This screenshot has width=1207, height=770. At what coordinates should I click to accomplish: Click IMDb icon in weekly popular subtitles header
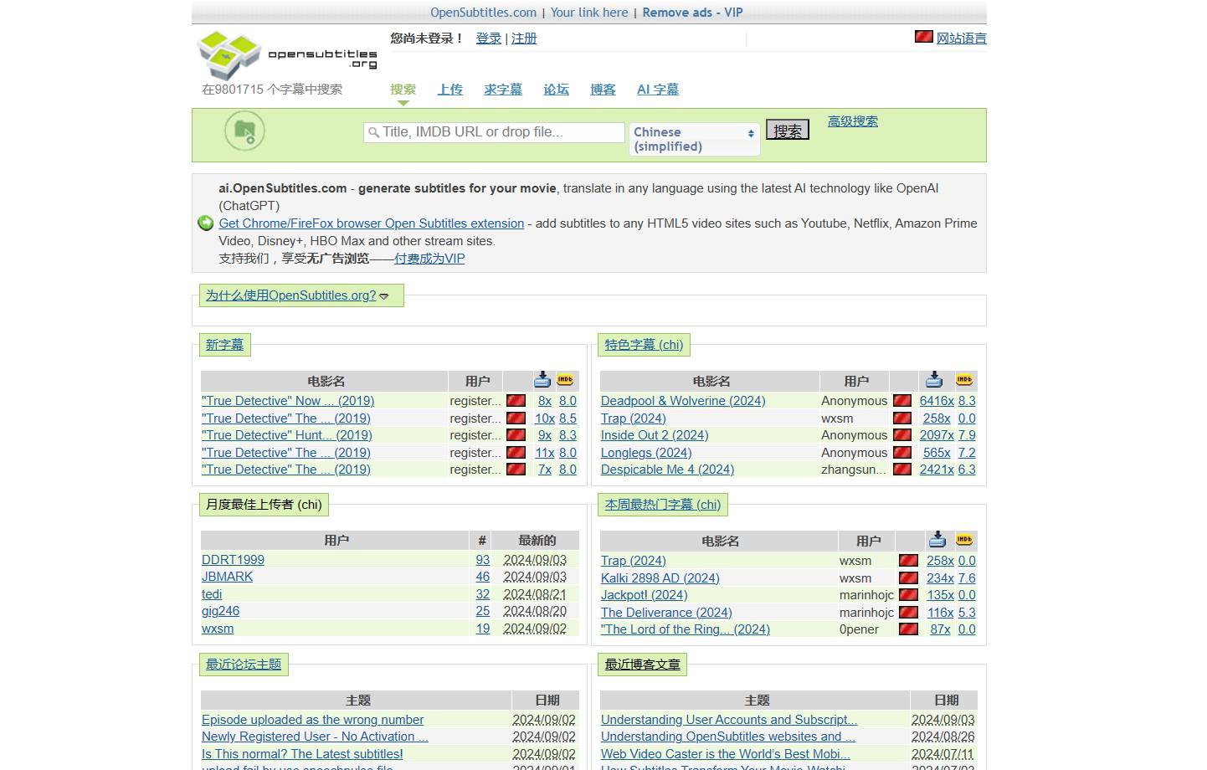[x=964, y=540]
